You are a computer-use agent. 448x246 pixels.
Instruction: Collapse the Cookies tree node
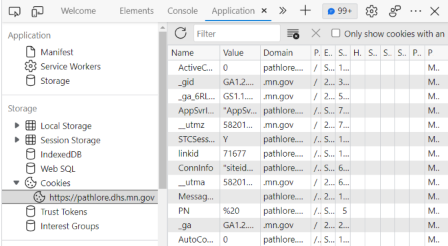tap(17, 183)
